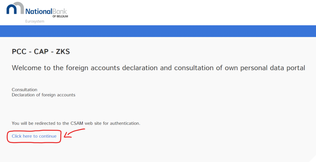Select Declaration of foreign accounts line

click(x=44, y=95)
